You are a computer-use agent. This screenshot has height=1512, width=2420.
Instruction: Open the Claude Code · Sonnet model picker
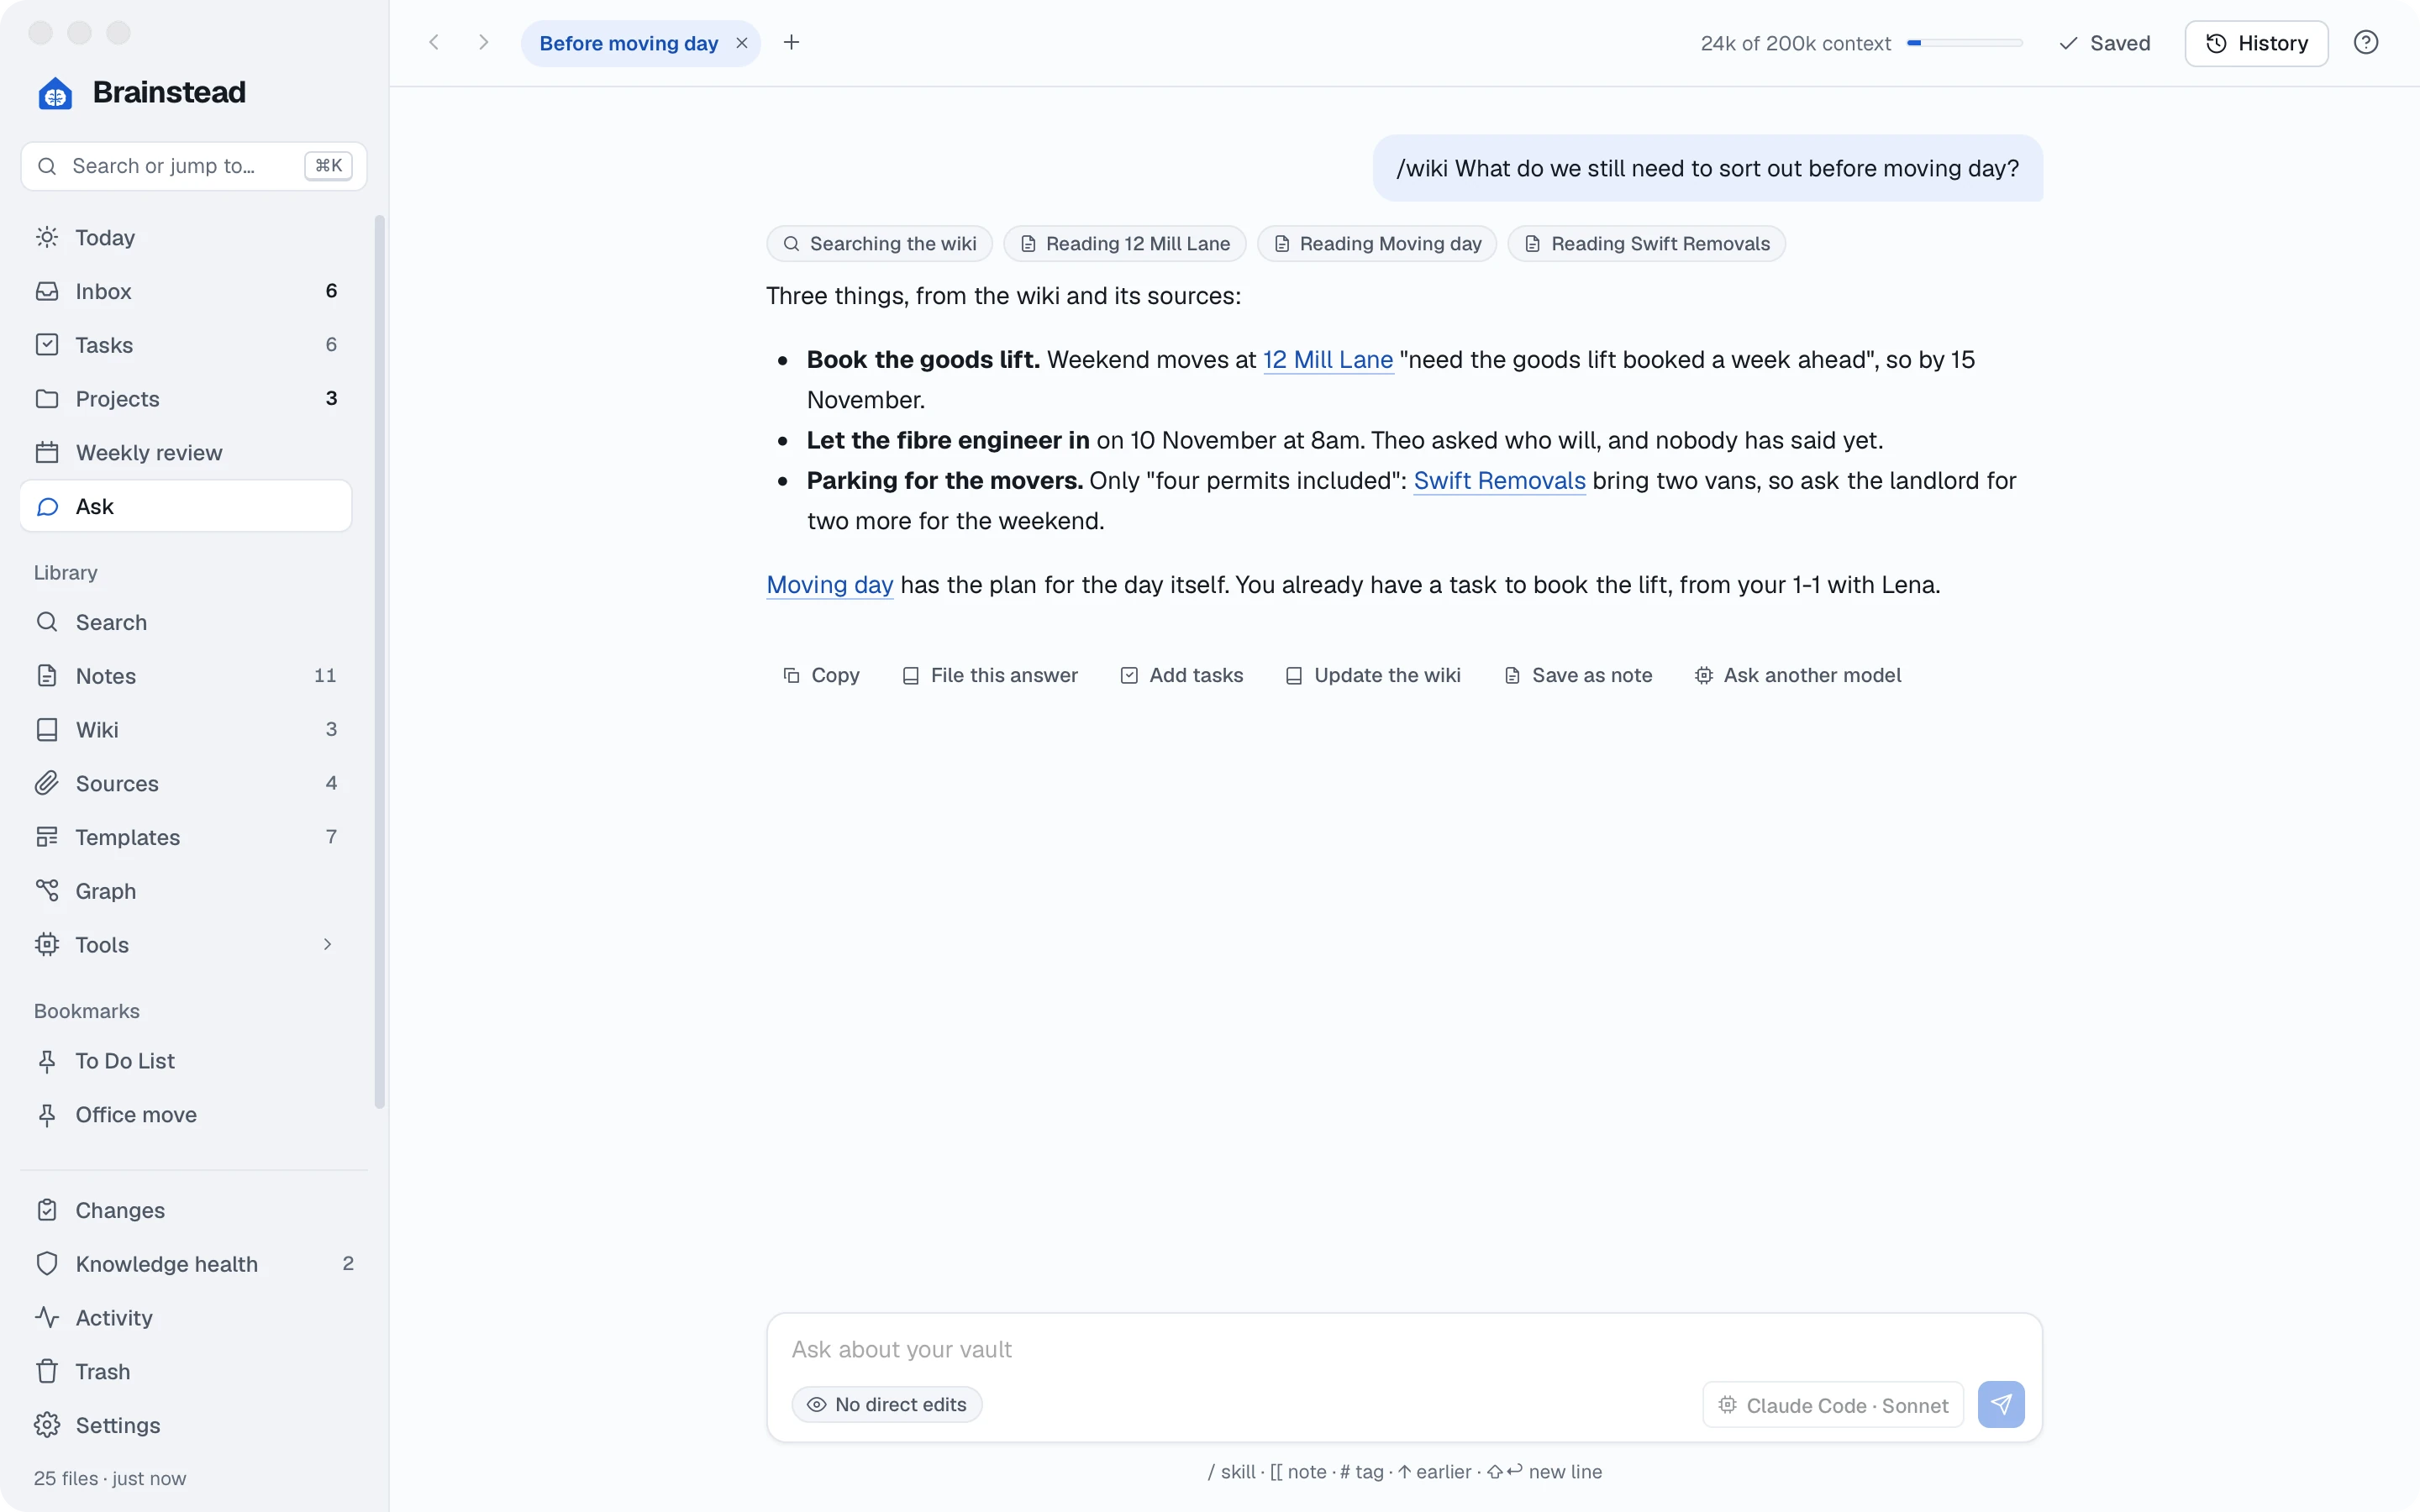pyautogui.click(x=1833, y=1405)
